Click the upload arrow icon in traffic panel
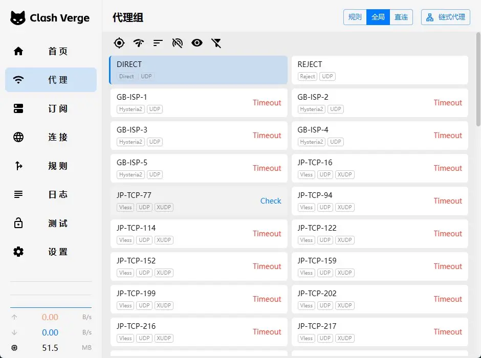481x358 pixels. click(14, 317)
